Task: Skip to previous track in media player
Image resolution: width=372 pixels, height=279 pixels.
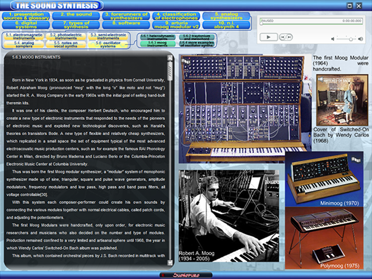Action: [x=282, y=37]
